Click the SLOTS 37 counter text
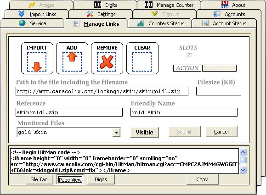The image size is (266, 195). tap(188, 51)
